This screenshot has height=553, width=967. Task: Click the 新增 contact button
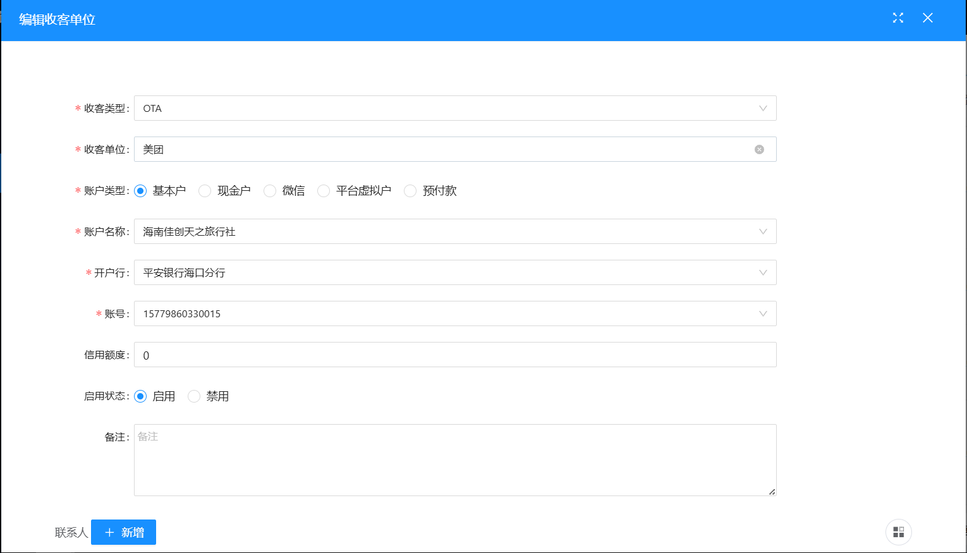pos(123,532)
